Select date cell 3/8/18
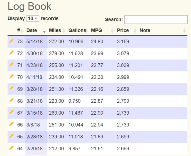 click(x=33, y=125)
